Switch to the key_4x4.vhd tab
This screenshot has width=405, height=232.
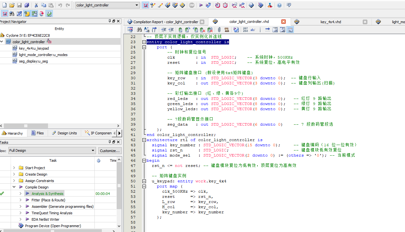331,22
